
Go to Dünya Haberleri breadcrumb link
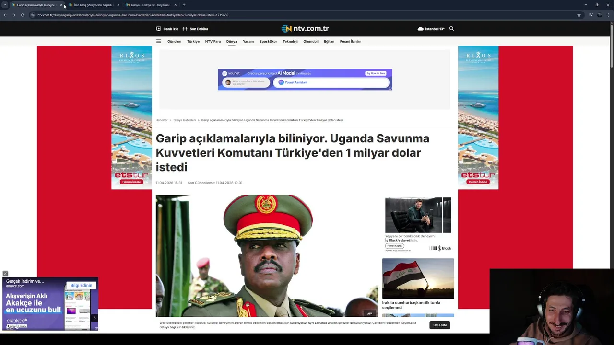pyautogui.click(x=184, y=120)
